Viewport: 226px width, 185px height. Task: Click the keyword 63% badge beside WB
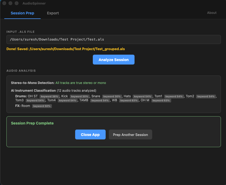point(129,100)
